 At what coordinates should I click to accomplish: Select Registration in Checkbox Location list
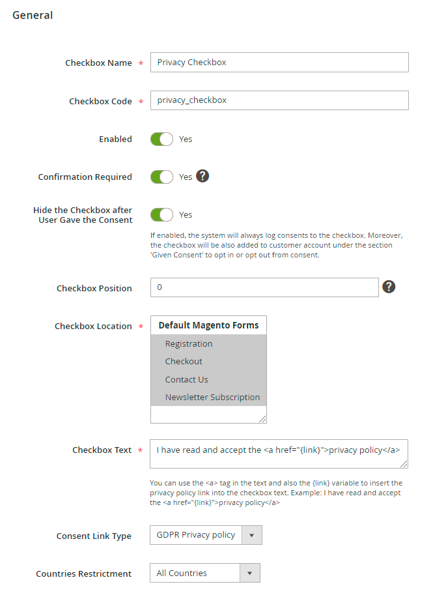pos(189,343)
